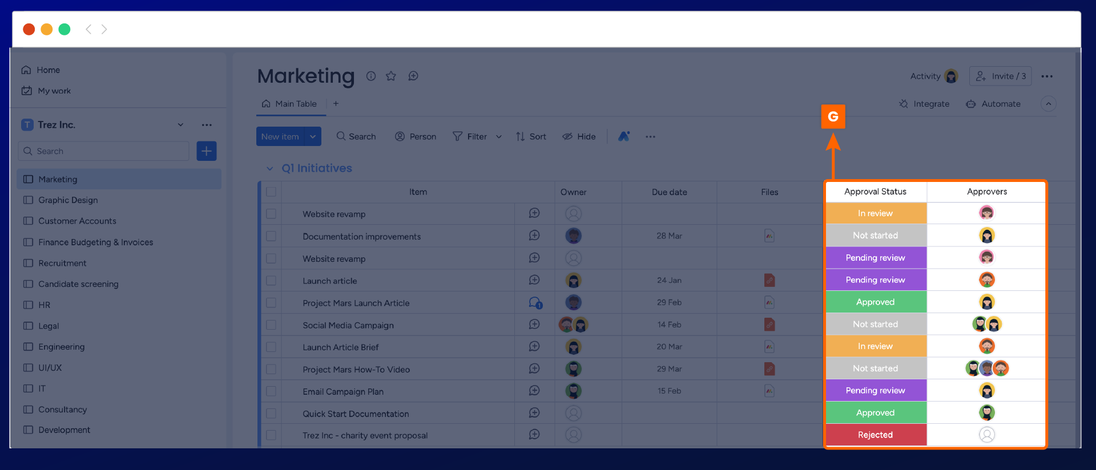
Task: Add a new view with the plus tab
Action: point(336,103)
